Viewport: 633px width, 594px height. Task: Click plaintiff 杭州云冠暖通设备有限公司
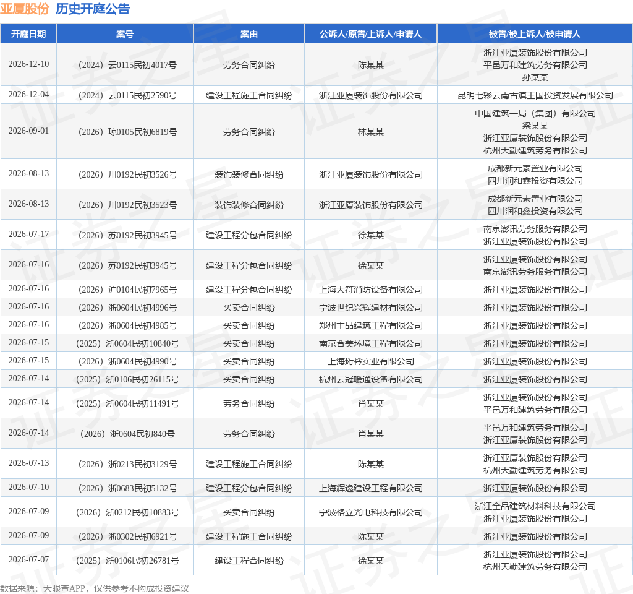tap(371, 379)
